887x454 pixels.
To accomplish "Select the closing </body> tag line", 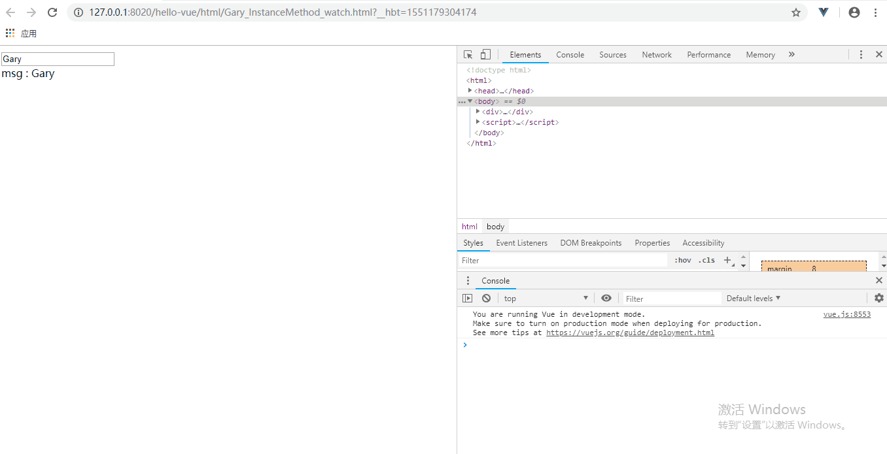I will (489, 133).
